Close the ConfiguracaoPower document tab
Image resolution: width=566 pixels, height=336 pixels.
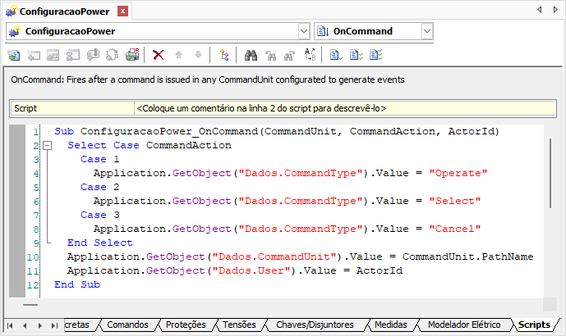click(x=122, y=11)
